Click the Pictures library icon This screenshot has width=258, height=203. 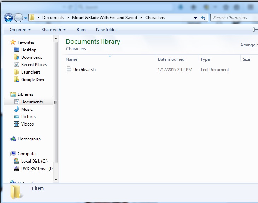point(17,117)
